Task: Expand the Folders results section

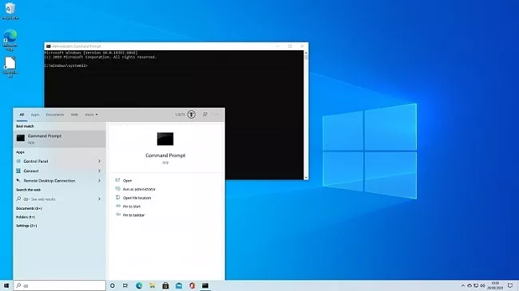Action: click(x=26, y=217)
